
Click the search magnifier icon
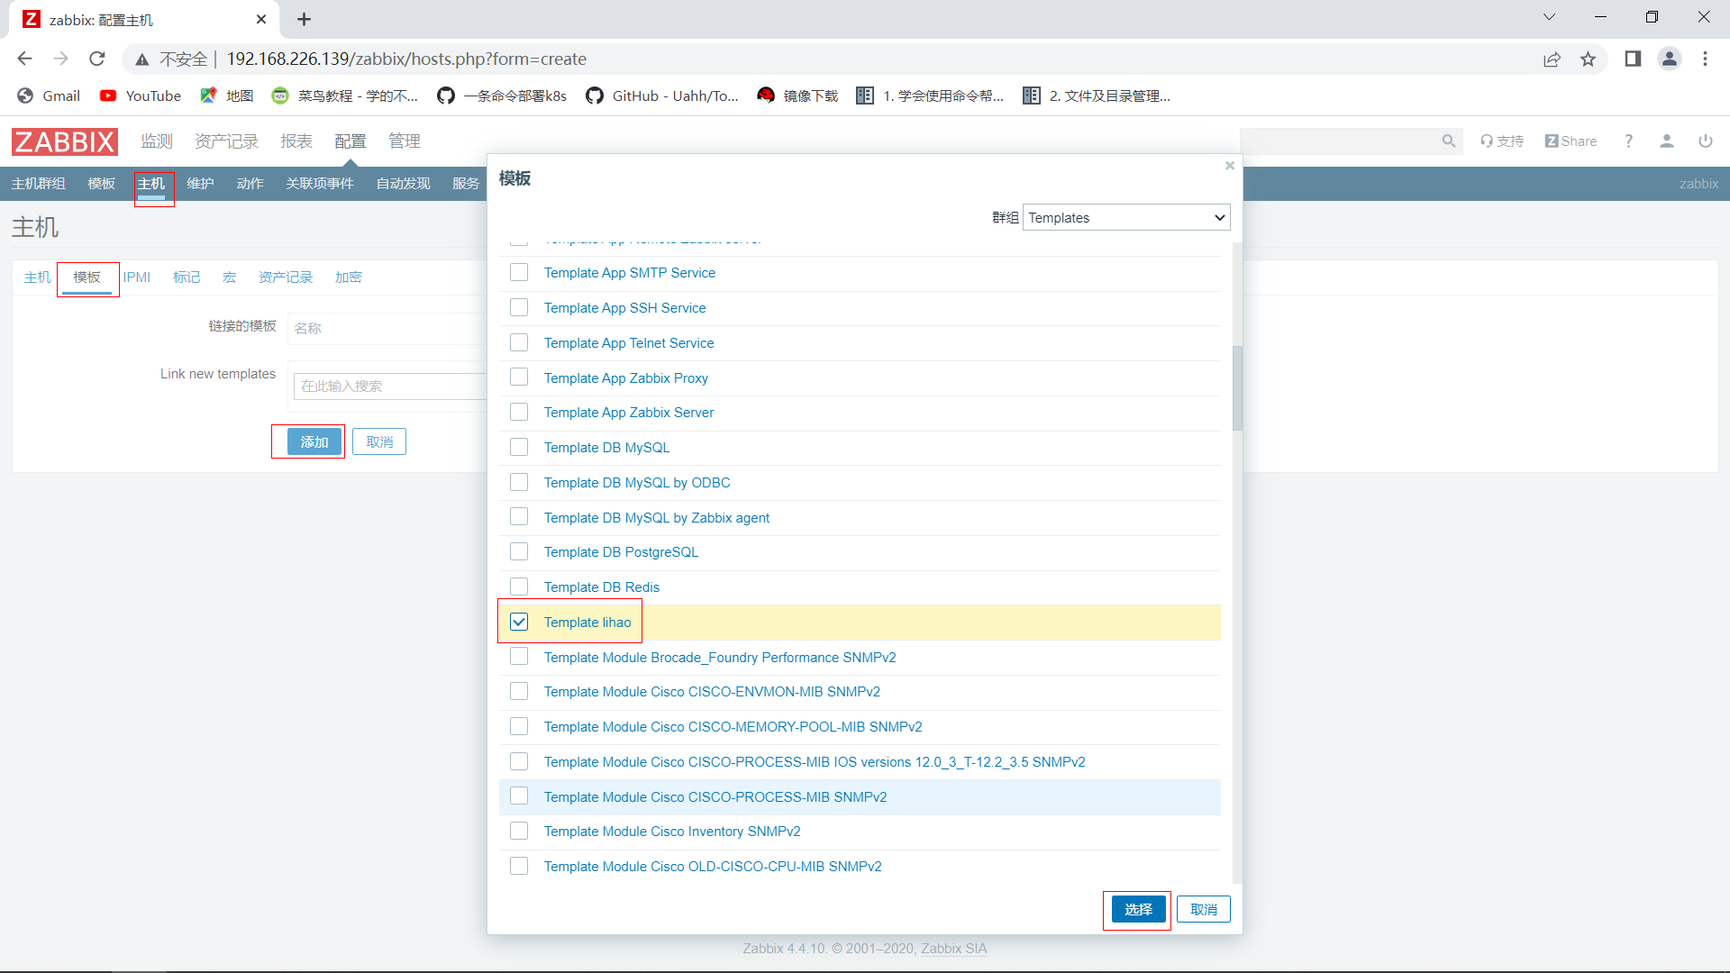[x=1448, y=141]
